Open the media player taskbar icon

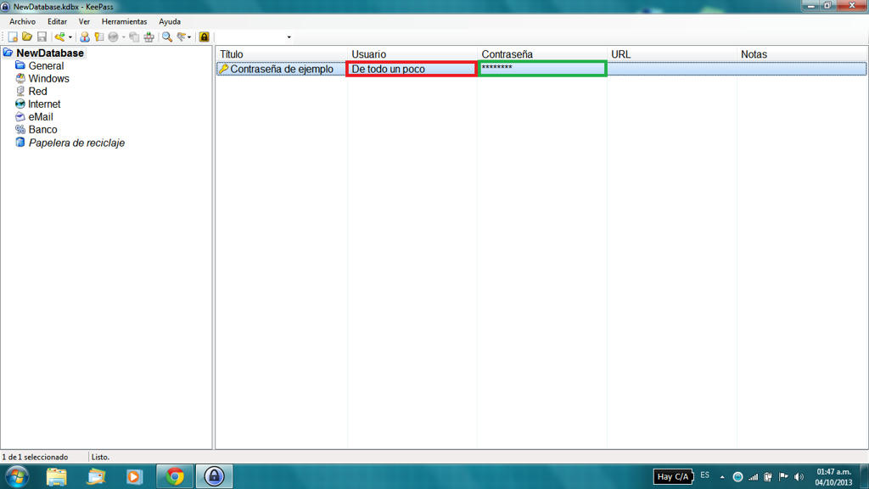pos(134,477)
